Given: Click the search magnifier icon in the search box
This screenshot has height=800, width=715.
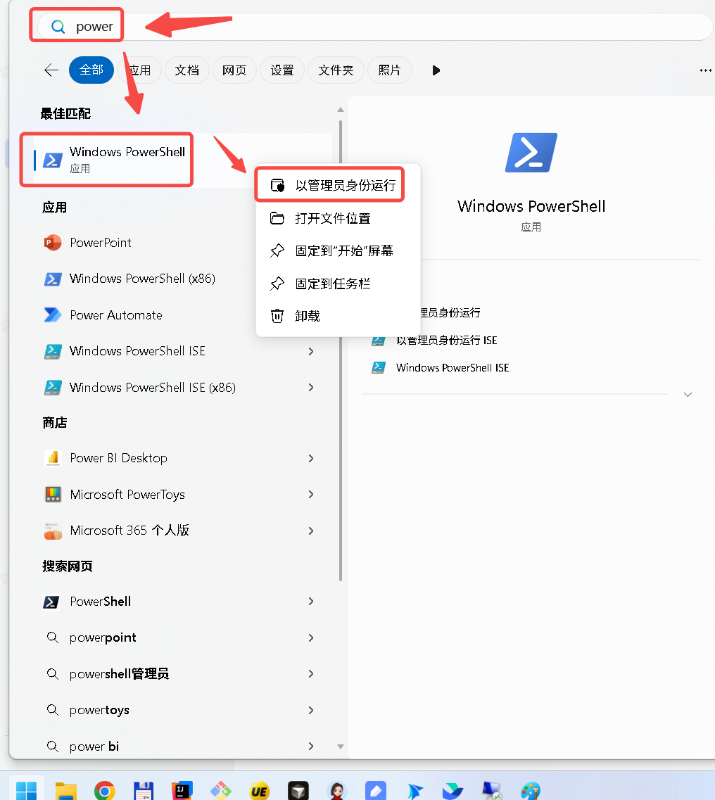Looking at the screenshot, I should click(58, 27).
